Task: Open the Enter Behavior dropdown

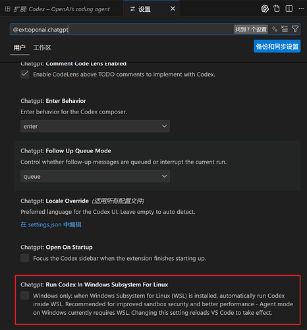Action: pos(95,126)
